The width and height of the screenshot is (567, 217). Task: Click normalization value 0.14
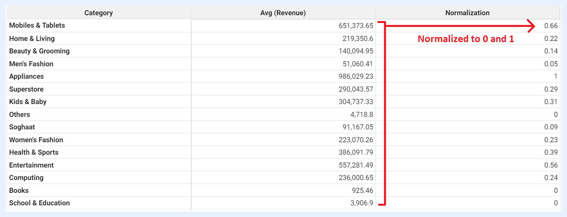pyautogui.click(x=551, y=51)
